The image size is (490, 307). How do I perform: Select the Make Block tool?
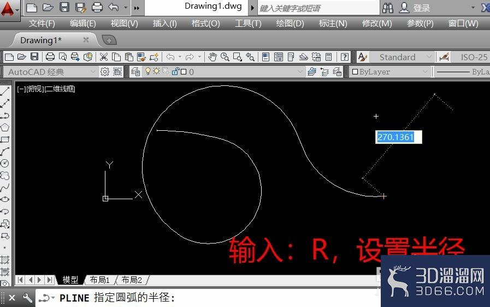[5, 235]
